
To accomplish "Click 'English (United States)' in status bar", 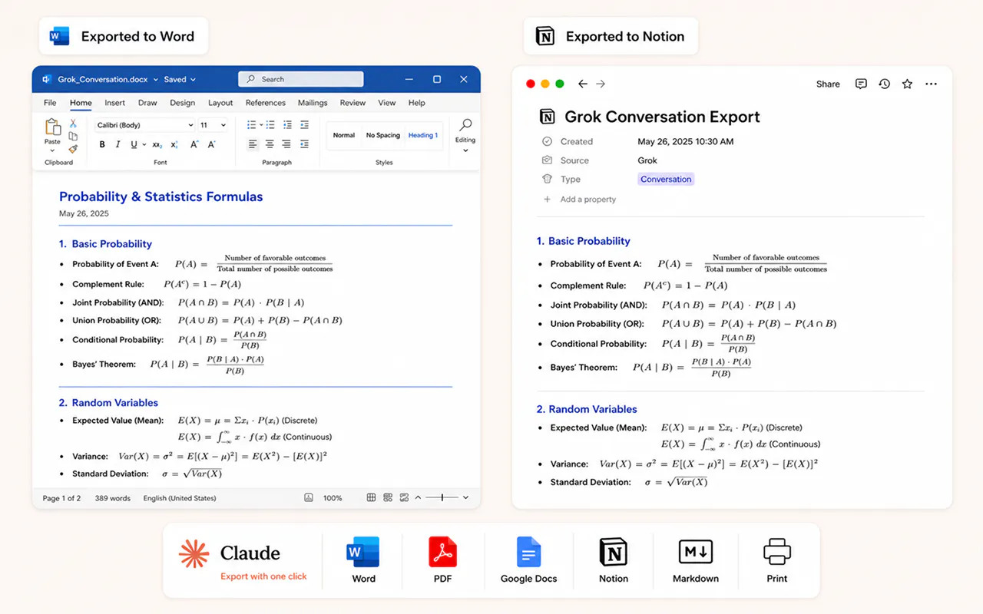I will (x=180, y=498).
